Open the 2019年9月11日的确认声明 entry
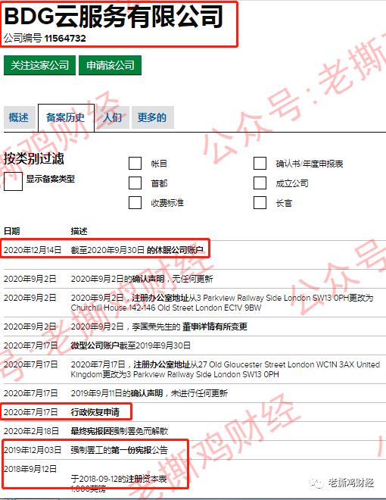Screen dimensions: 386x500 pyautogui.click(x=149, y=393)
